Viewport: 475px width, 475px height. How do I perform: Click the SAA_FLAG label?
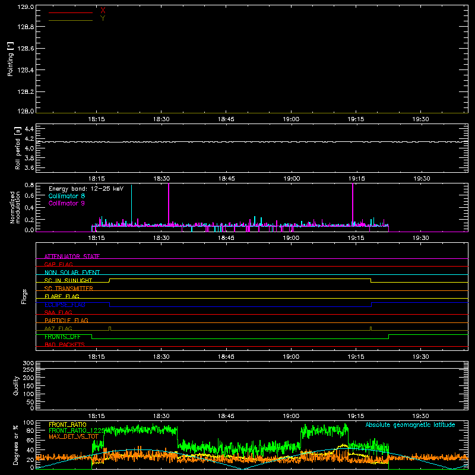point(58,312)
